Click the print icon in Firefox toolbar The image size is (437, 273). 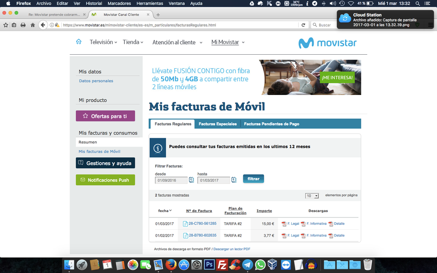click(23, 25)
